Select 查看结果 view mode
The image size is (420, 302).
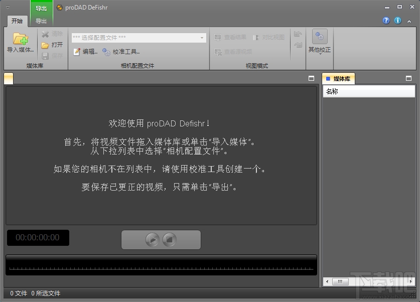click(230, 37)
